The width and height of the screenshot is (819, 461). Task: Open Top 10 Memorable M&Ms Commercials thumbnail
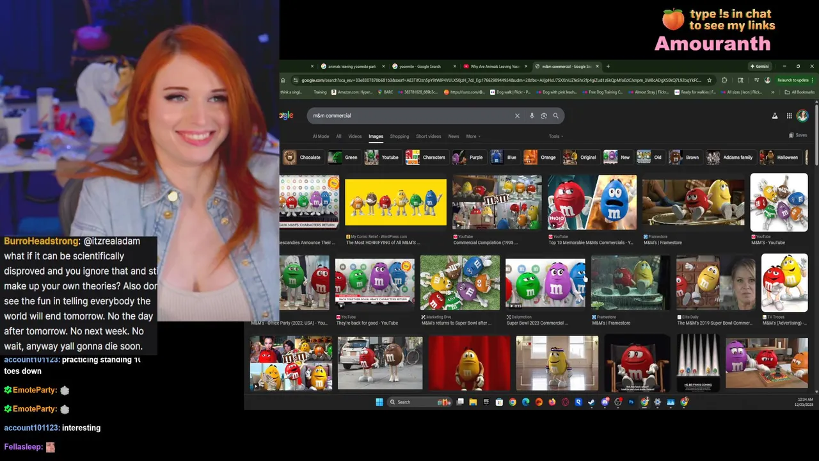tap(592, 202)
